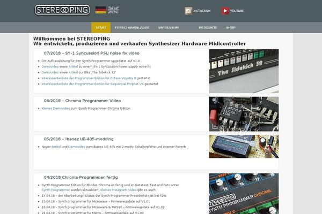Open Interessentenliste link for Octave Voyetra 8
The image size is (322, 214).
pyautogui.click(x=89, y=78)
